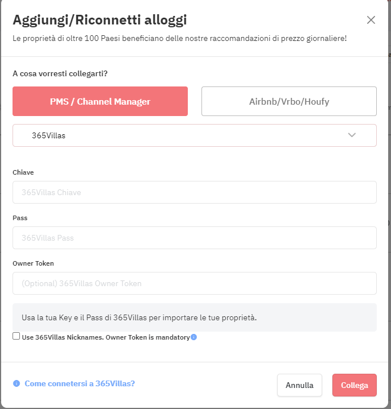391x409 pixels.
Task: Click the A cosa vorresti collegarti heading
Action: (60, 73)
